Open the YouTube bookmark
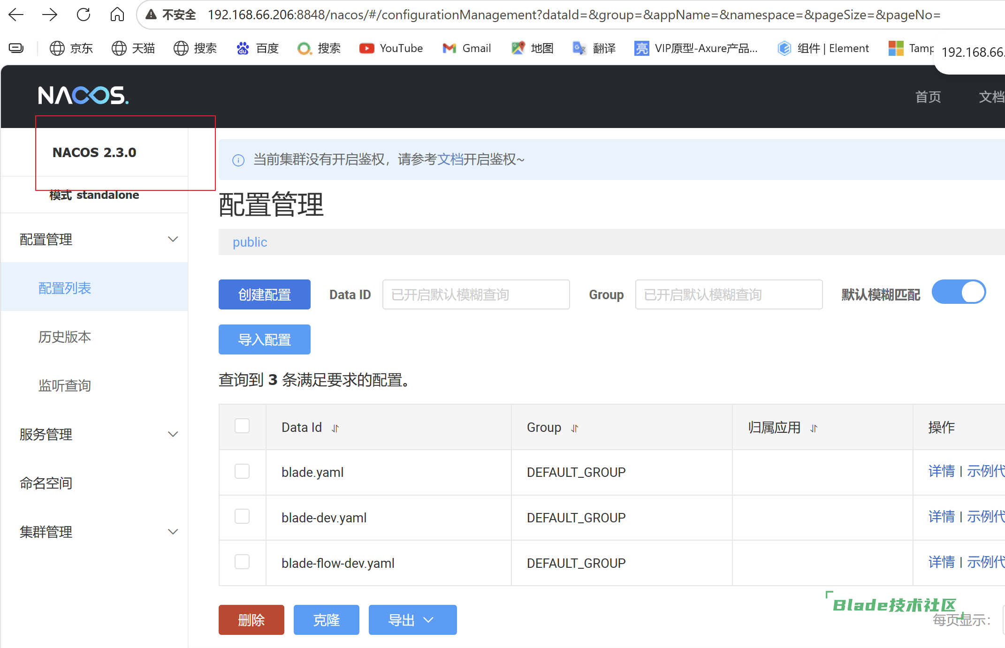This screenshot has width=1005, height=648. tap(391, 48)
